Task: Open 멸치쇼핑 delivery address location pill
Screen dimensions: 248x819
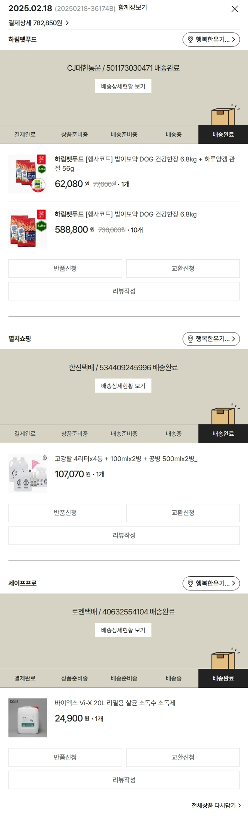Action: point(211,339)
